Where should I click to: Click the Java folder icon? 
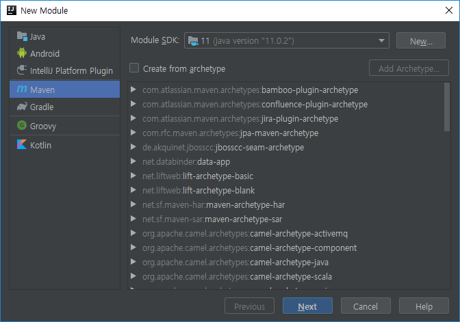pos(22,36)
